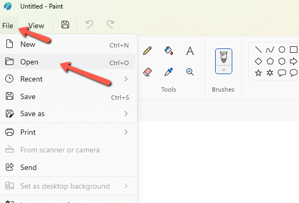Select the oval shape
This screenshot has width=299, height=203.
tap(282, 50)
